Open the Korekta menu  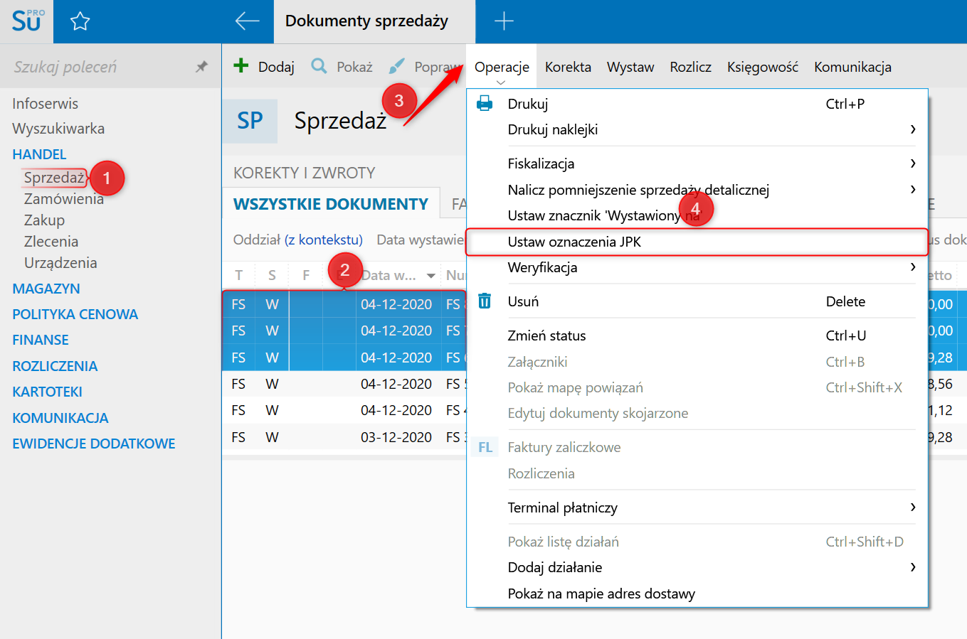coord(568,67)
